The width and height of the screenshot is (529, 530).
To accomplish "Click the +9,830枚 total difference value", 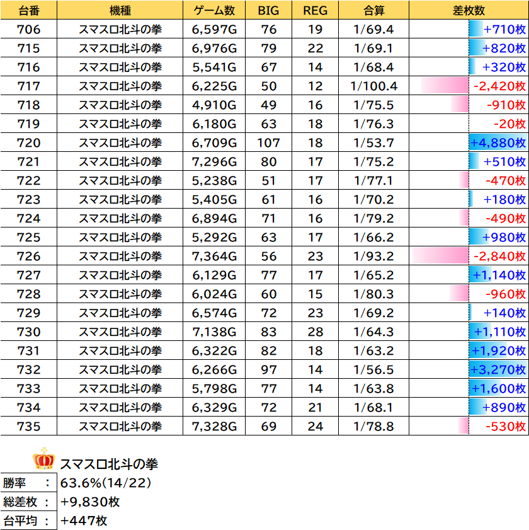I will pyautogui.click(x=90, y=502).
